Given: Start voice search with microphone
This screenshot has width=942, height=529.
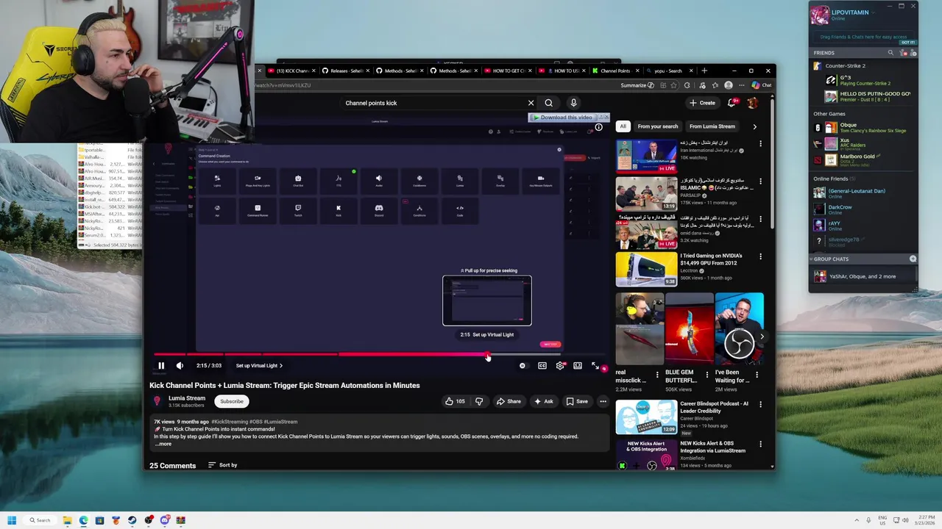Looking at the screenshot, I should 573,103.
